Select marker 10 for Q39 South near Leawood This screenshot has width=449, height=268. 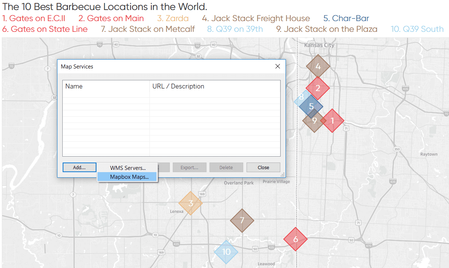pos(226,252)
